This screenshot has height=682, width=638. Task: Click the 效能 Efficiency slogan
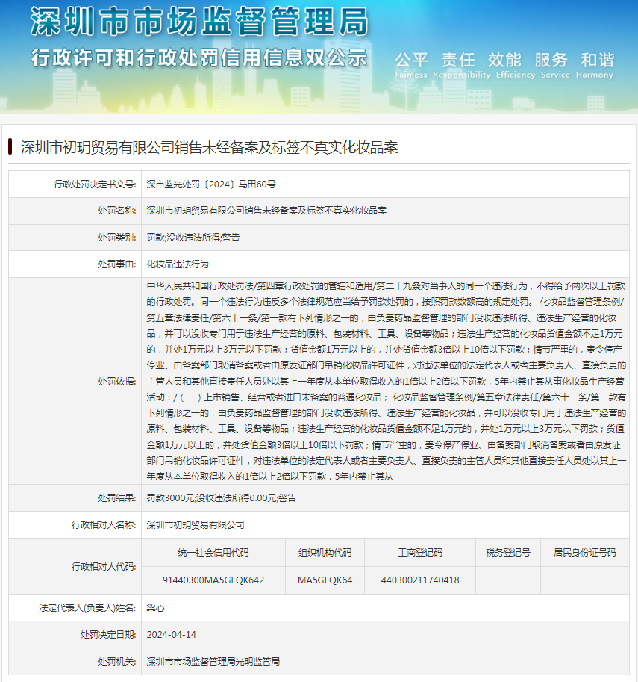[516, 65]
